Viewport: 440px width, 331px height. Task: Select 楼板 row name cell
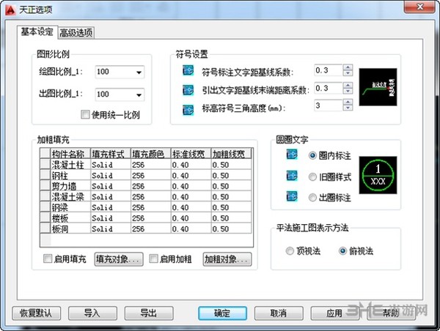click(x=70, y=218)
